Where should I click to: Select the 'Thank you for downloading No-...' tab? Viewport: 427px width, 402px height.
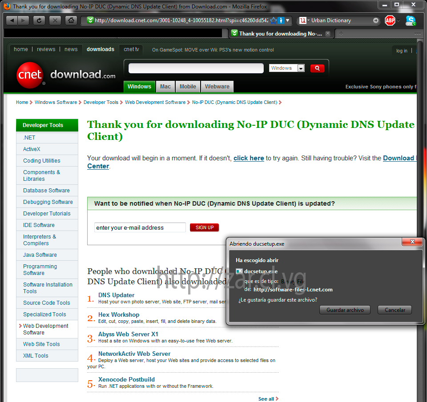281,33
